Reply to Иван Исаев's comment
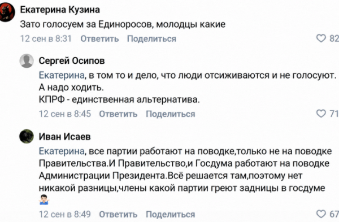Screen dimensions: 339x222 (x=118, y=215)
